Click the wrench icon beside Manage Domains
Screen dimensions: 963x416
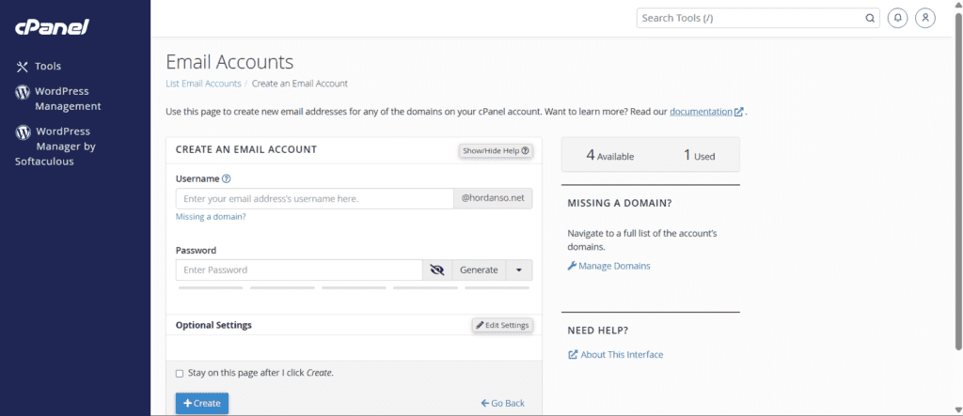point(572,266)
